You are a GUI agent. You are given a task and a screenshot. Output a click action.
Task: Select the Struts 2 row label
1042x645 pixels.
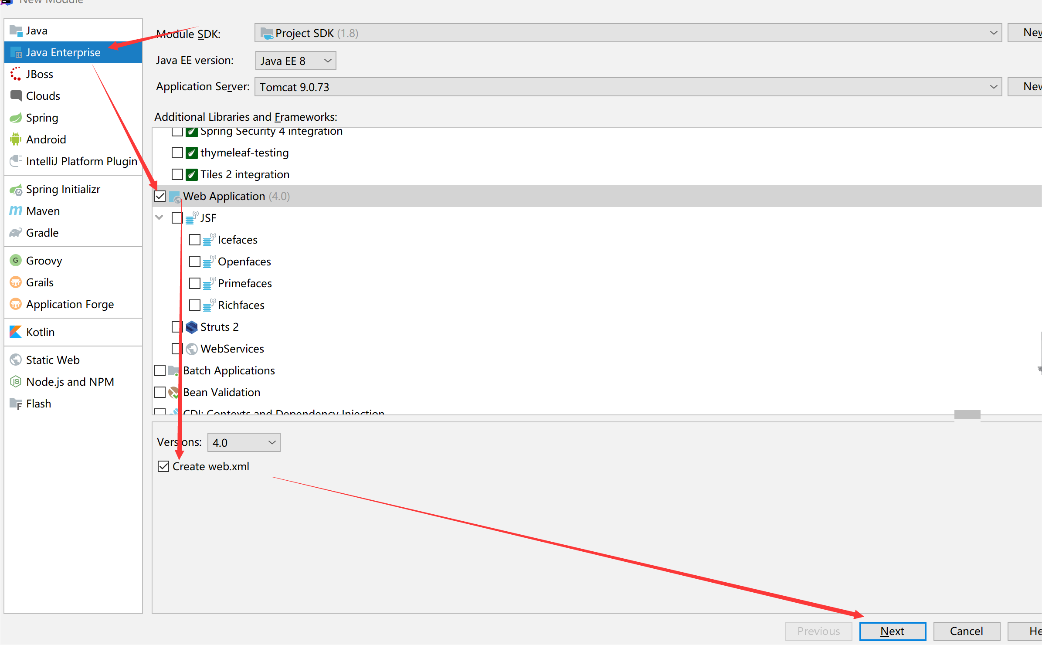[x=220, y=327]
